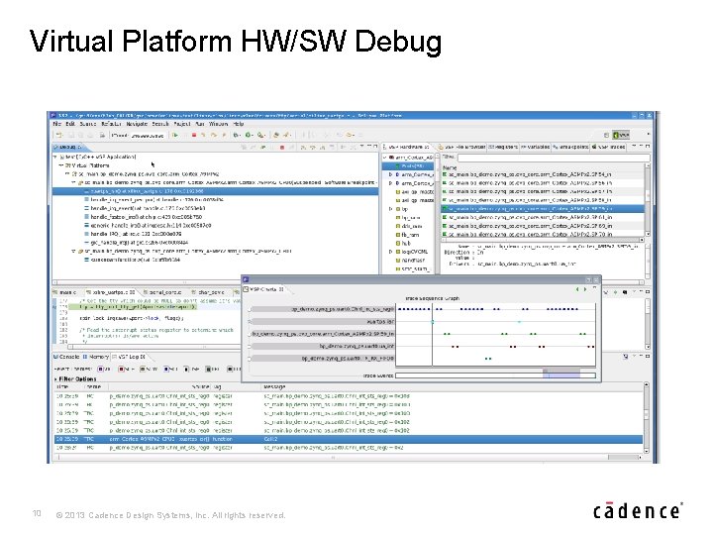Switch to the Memory tab
Image resolution: width=713 pixels, height=535 pixels.
point(96,357)
